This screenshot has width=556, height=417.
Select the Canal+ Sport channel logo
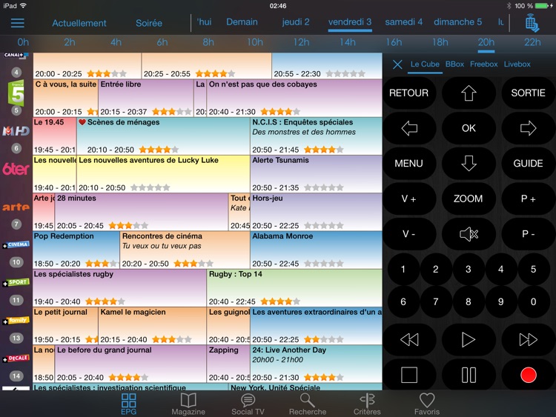[x=16, y=283]
